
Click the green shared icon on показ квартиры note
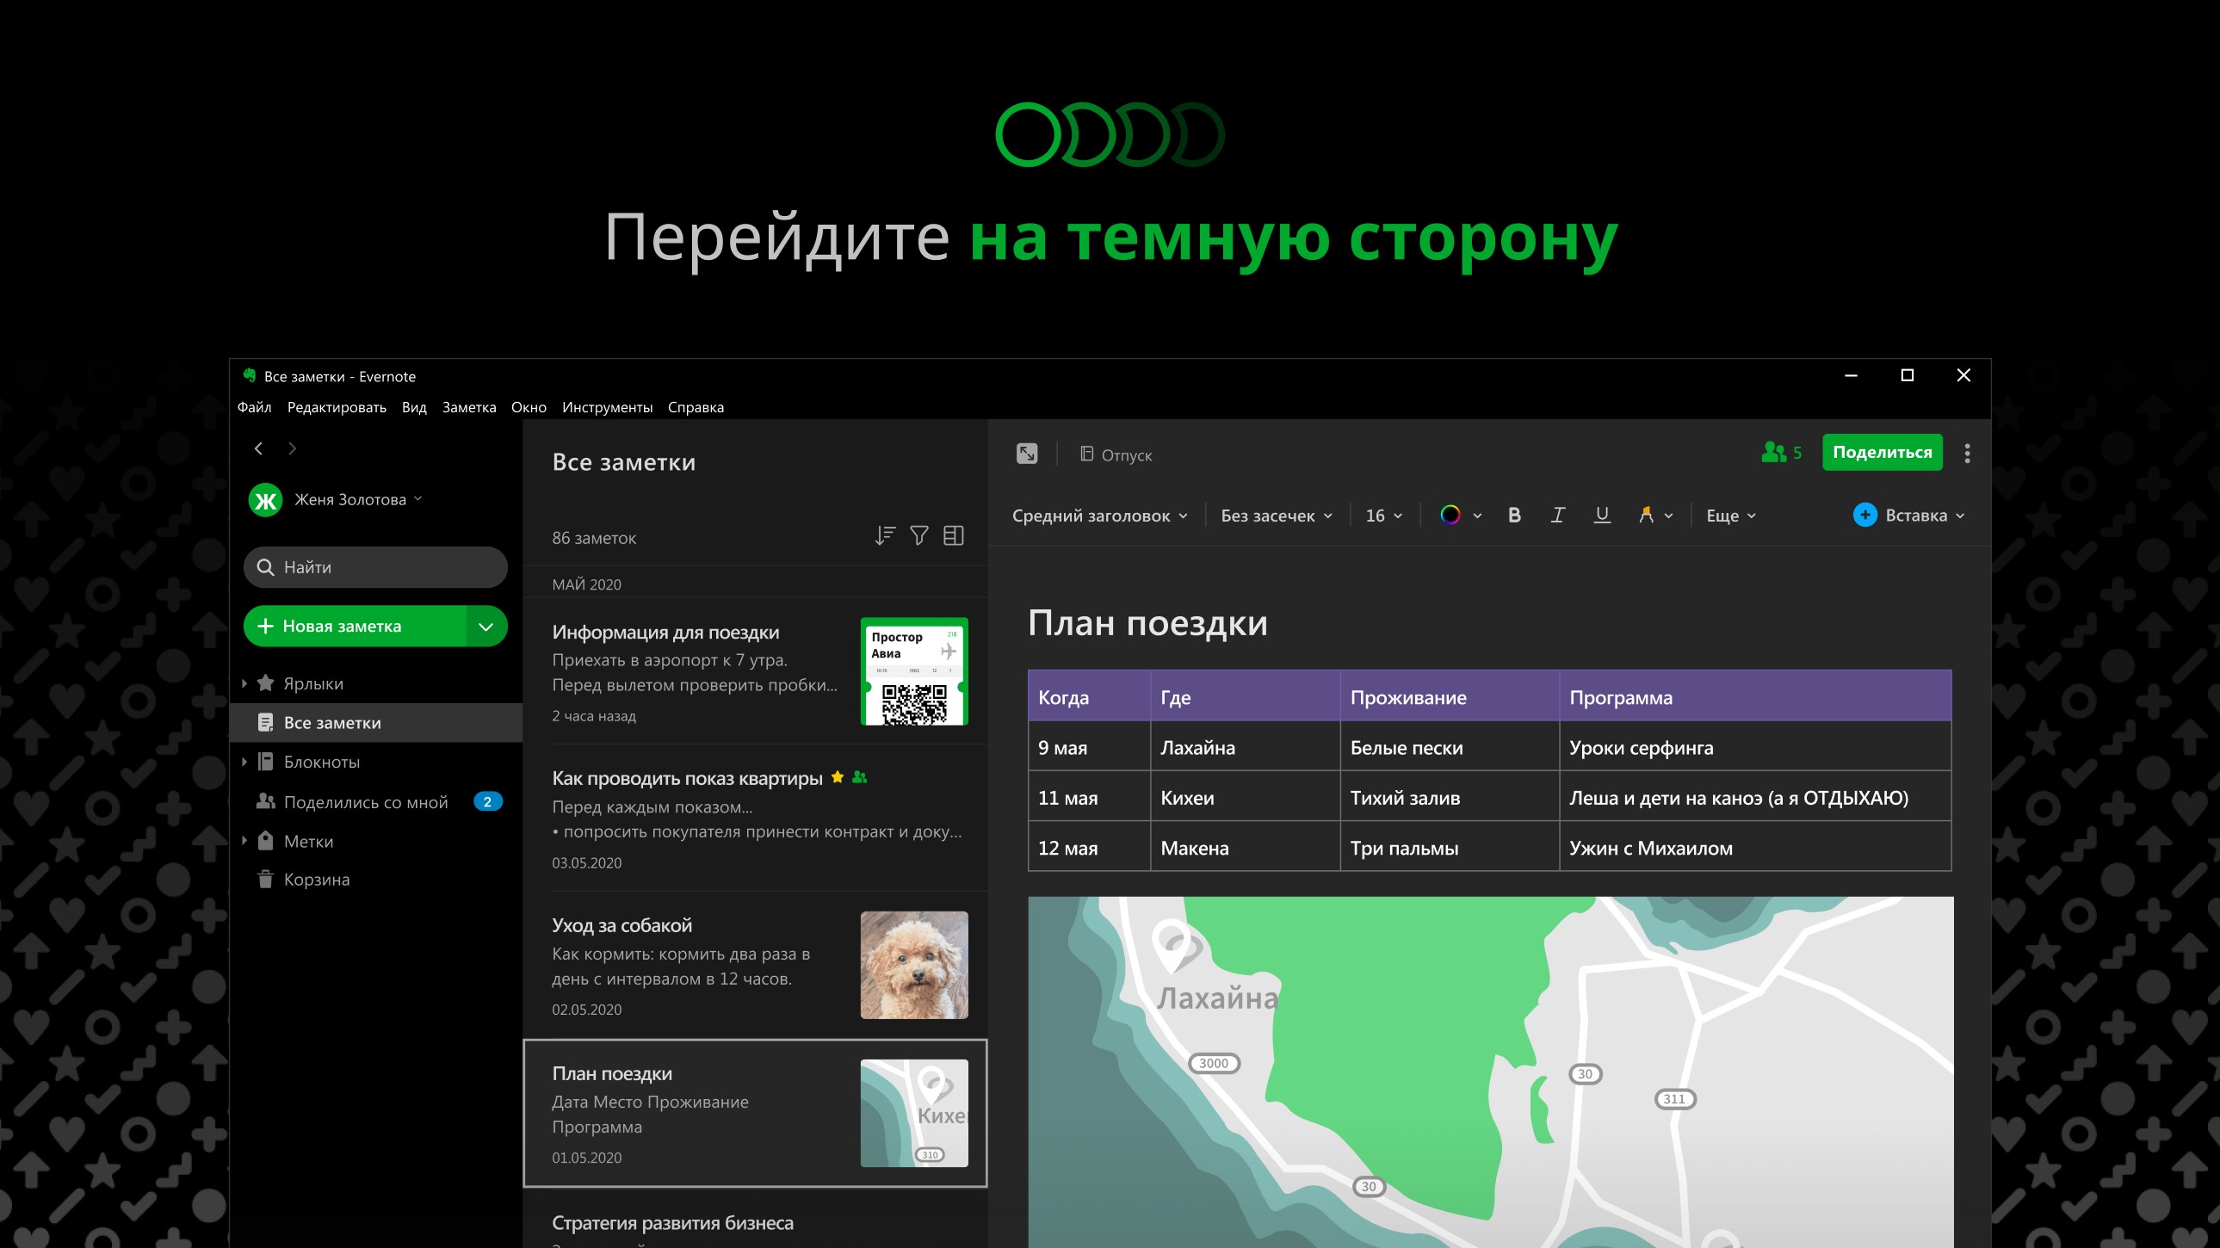point(859,777)
